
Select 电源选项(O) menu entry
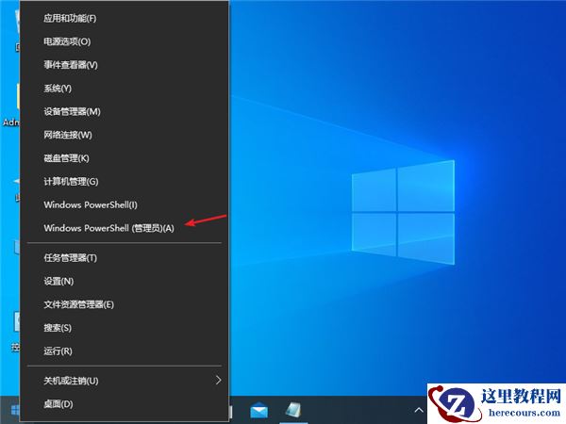125,41
